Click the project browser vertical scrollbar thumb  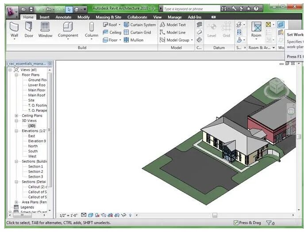click(50, 130)
